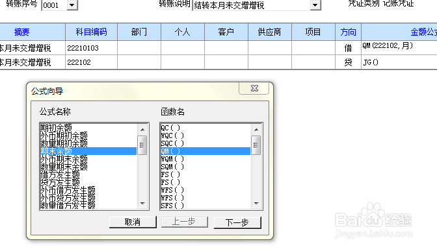Screen dimensions: 437x249
Task: Click the formula cell JG()
Action: [x=399, y=62]
